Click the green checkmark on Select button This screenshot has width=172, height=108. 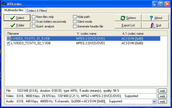(13, 18)
